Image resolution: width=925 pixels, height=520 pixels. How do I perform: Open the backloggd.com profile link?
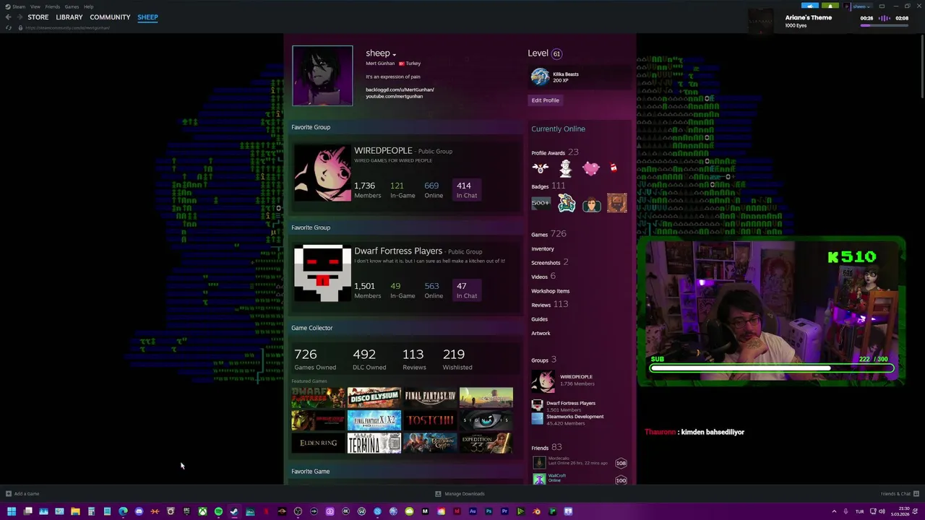pyautogui.click(x=400, y=90)
